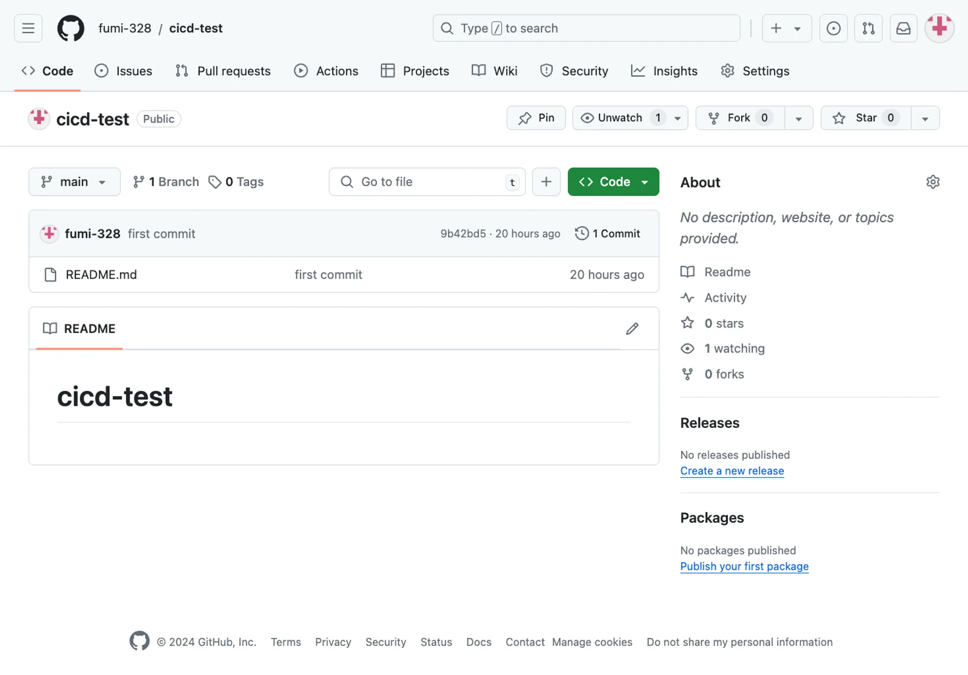Open the main branch selector dropdown
Image resolution: width=968 pixels, height=675 pixels.
pos(74,182)
